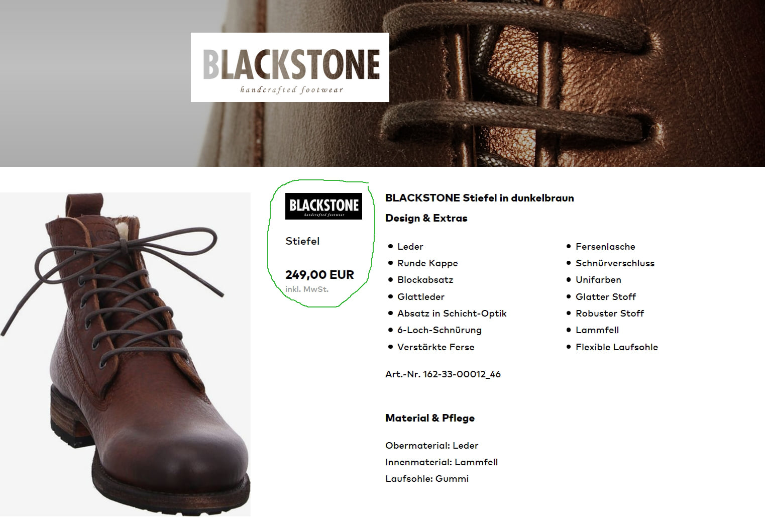Click the 'Laufsohle: Gummi' line

[427, 479]
